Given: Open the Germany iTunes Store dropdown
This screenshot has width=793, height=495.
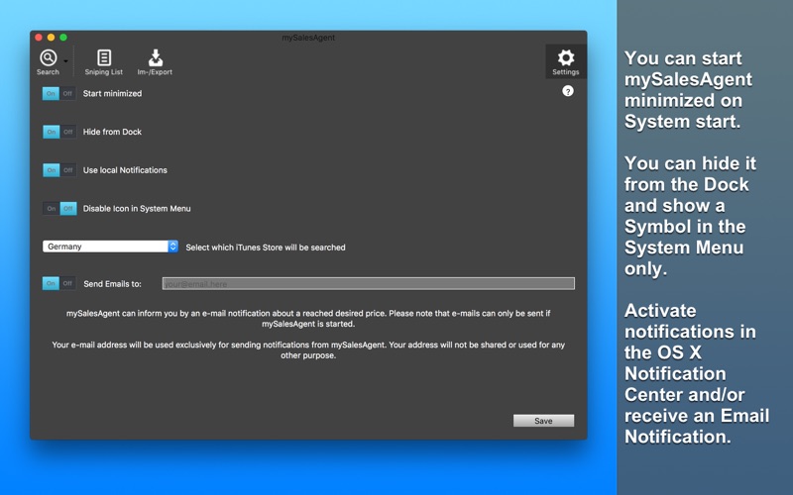Looking at the screenshot, I should tap(110, 247).
